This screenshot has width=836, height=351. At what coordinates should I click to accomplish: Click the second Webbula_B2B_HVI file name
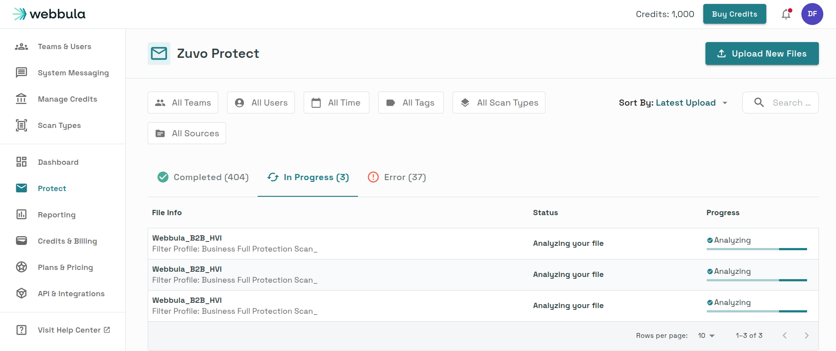pos(187,269)
